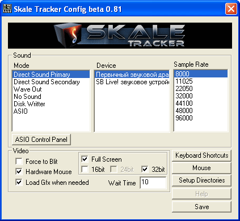Toggle the 32bit color checkbox
The image size is (240, 221).
tap(145, 170)
